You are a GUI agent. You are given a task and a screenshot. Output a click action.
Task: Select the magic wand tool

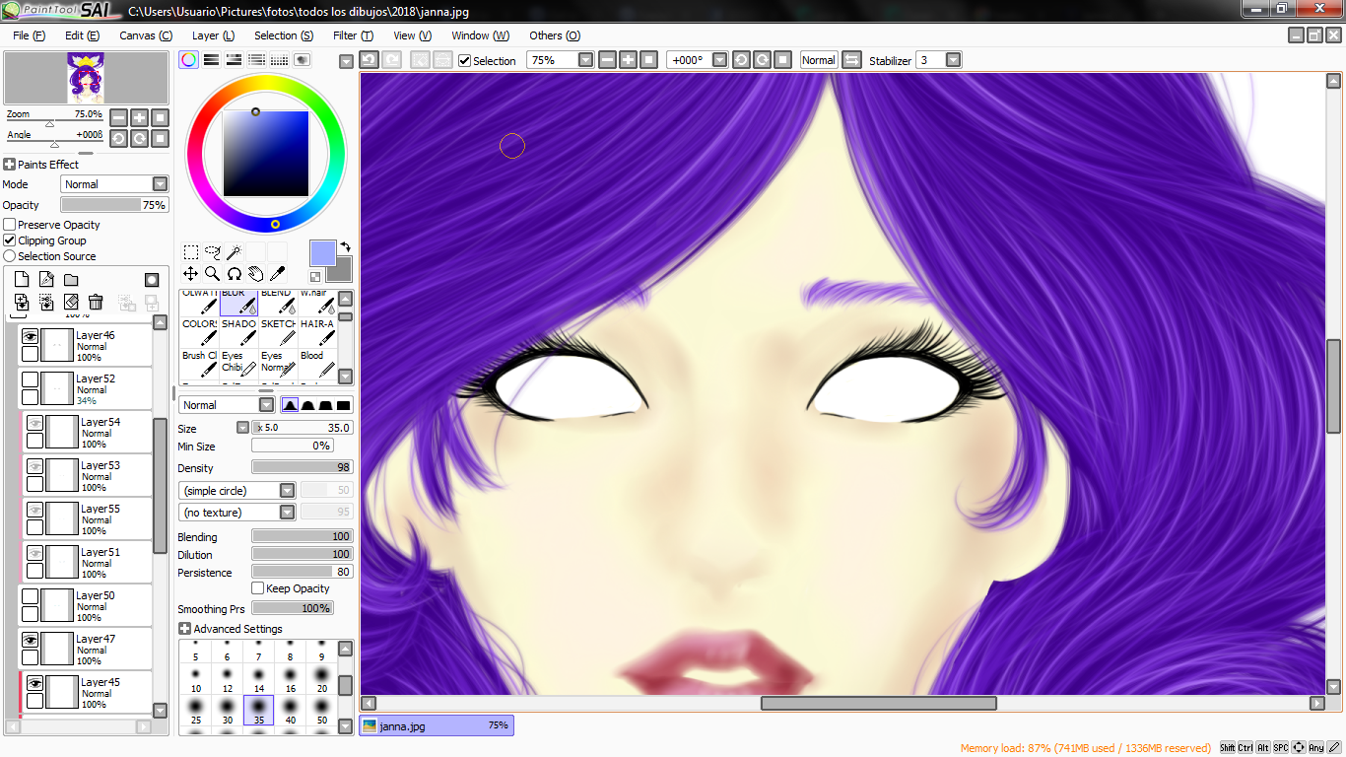click(x=235, y=252)
